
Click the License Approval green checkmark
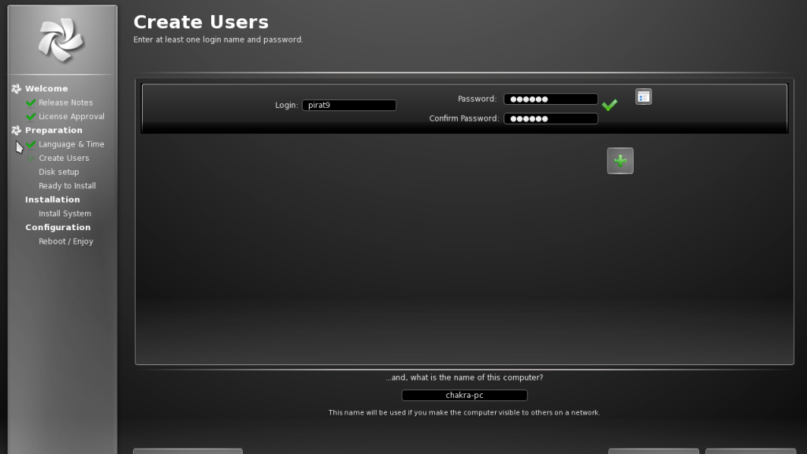click(31, 117)
